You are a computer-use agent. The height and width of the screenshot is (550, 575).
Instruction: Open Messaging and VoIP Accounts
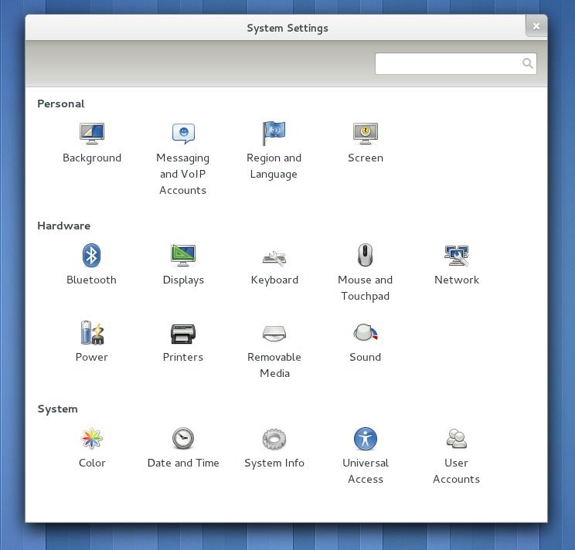pos(183,134)
